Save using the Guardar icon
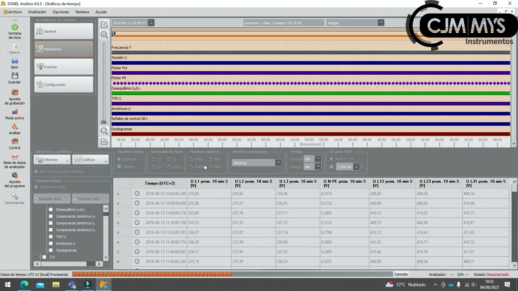This screenshot has width=518, height=291. coord(15,78)
